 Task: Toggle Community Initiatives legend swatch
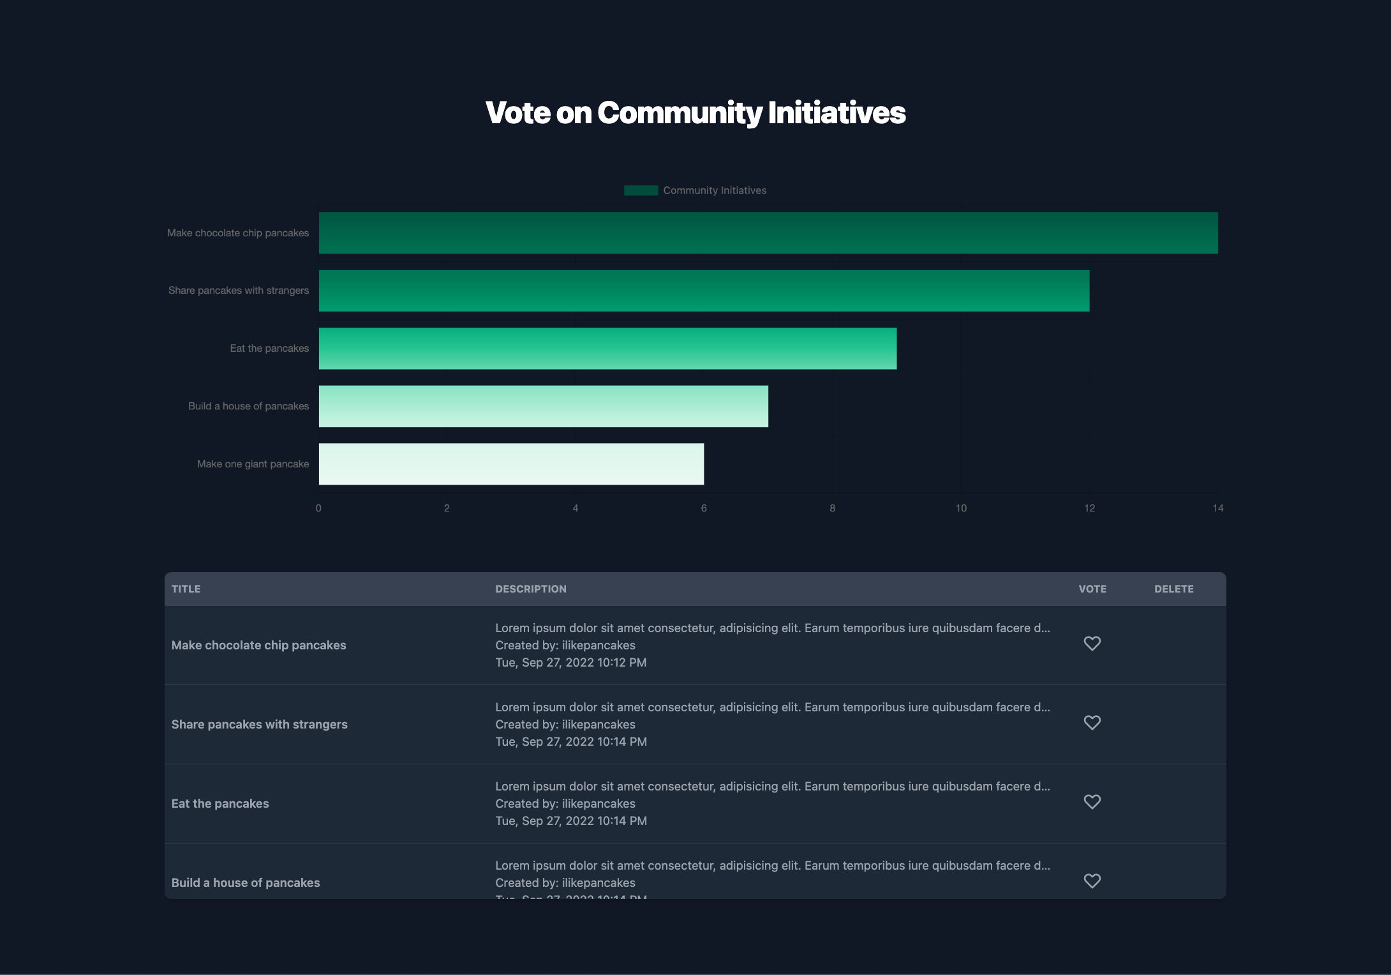click(x=641, y=190)
